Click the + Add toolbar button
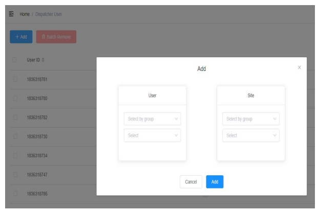The image size is (318, 213). [21, 37]
